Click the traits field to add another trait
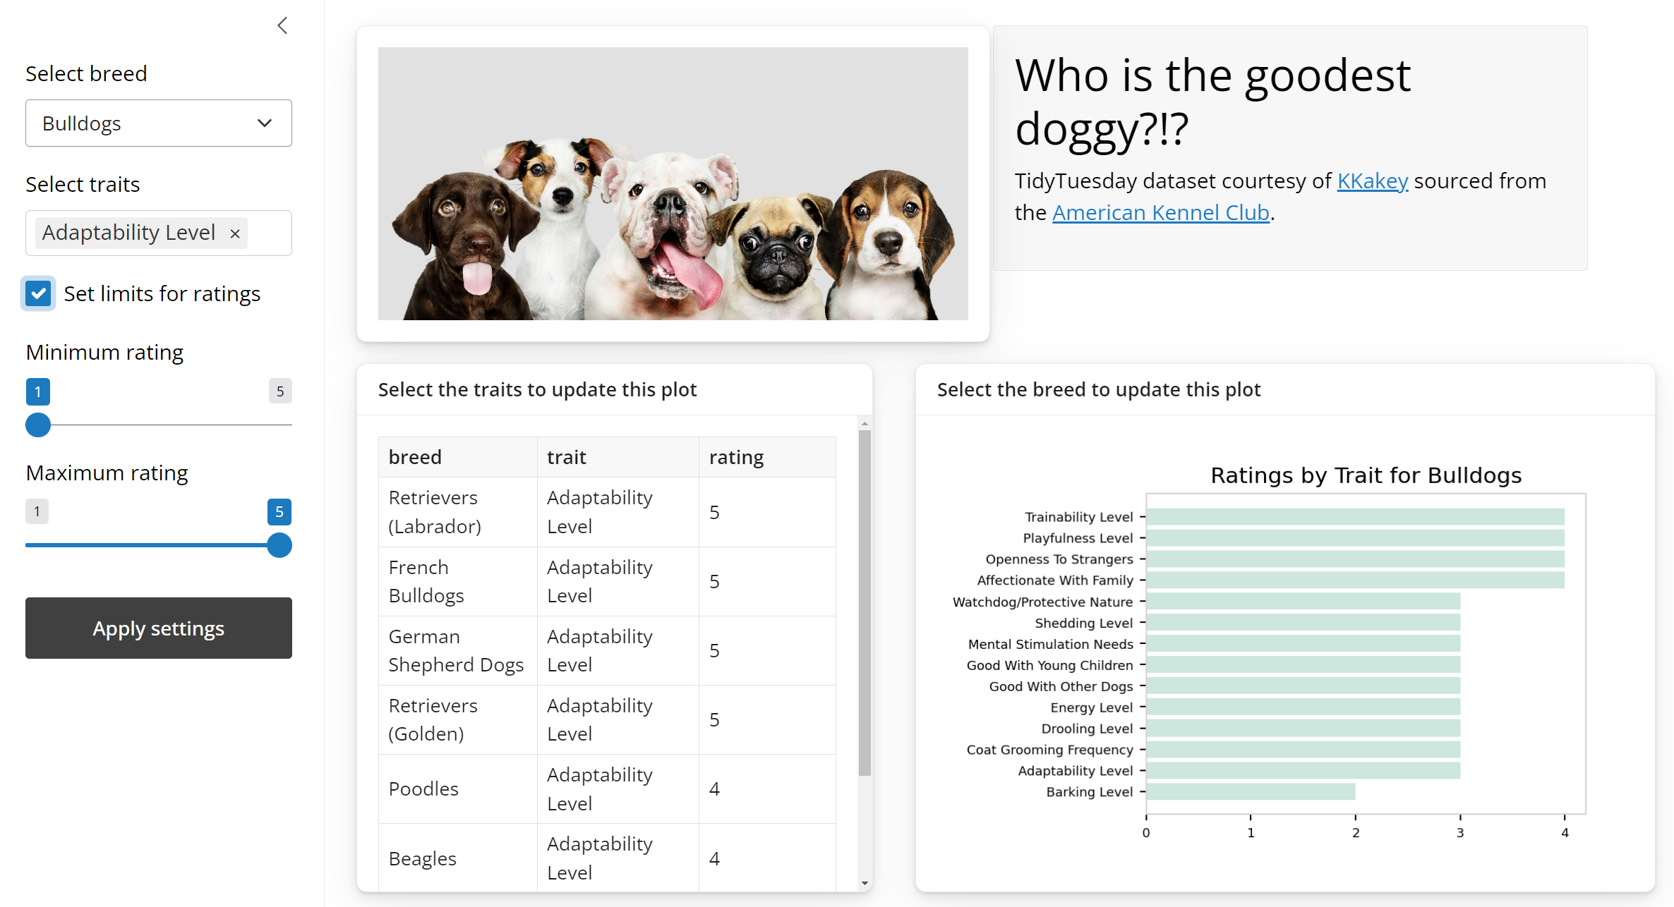1674x907 pixels. click(x=272, y=233)
